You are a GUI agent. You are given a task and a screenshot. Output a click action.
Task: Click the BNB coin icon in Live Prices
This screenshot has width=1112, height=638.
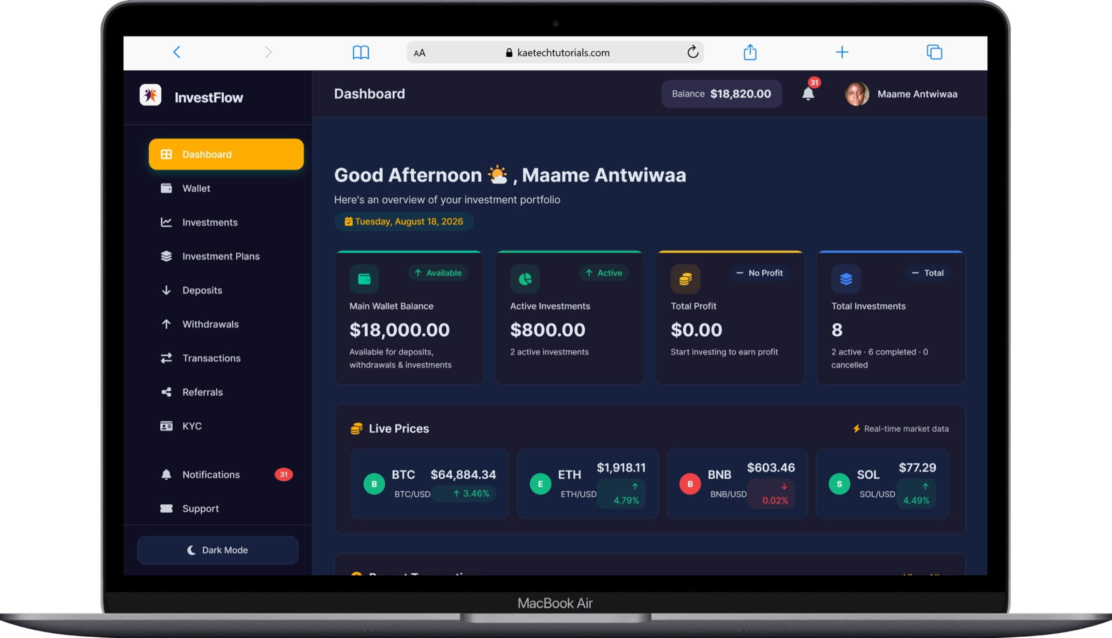[690, 484]
